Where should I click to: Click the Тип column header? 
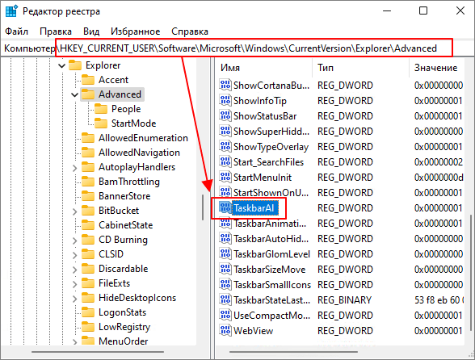tap(360, 68)
